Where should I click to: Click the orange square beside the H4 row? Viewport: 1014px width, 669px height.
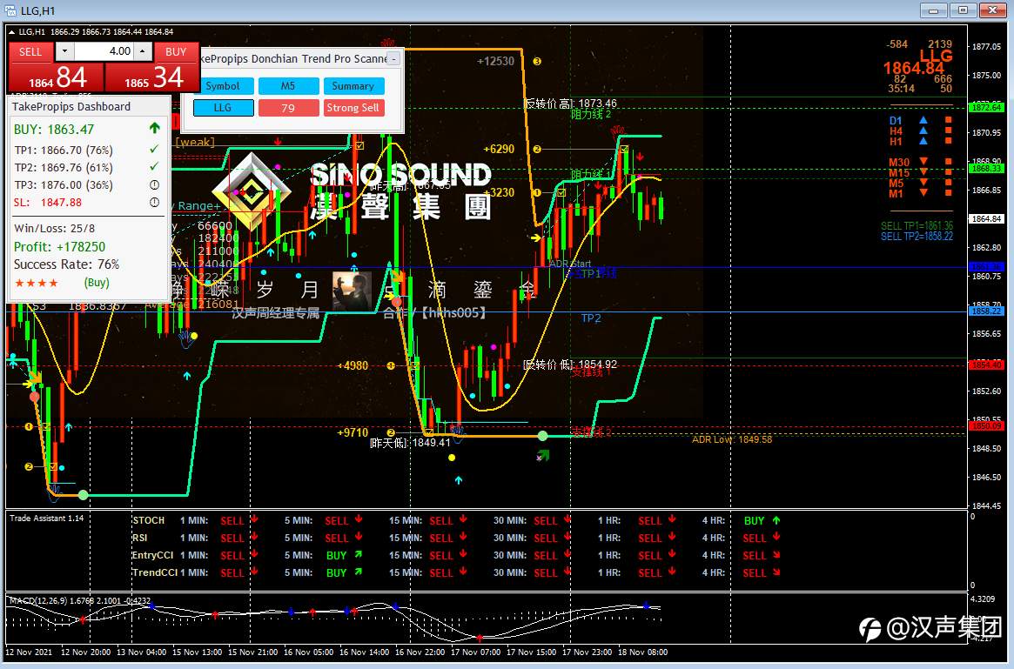[949, 130]
